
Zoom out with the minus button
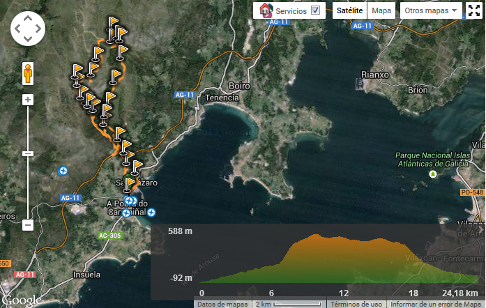click(28, 225)
